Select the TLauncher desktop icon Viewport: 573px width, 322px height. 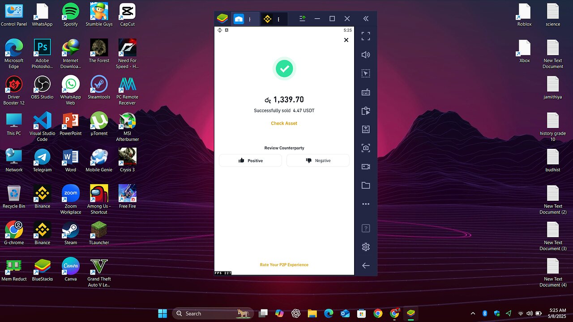click(x=99, y=233)
